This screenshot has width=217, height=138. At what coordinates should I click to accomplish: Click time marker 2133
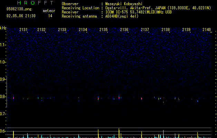62,29
